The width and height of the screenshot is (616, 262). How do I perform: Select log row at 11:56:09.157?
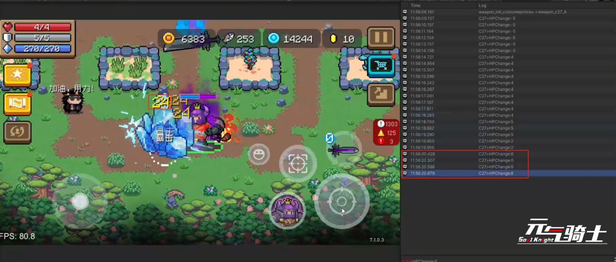pos(509,18)
